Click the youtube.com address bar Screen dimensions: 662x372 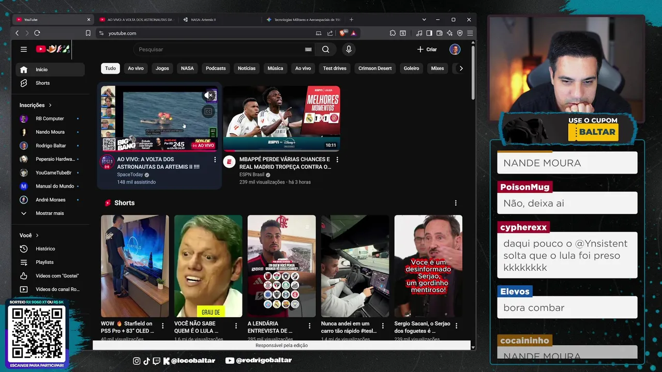tap(207, 33)
